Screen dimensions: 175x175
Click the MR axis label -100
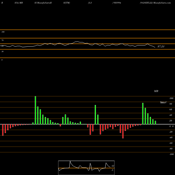point(171,154)
